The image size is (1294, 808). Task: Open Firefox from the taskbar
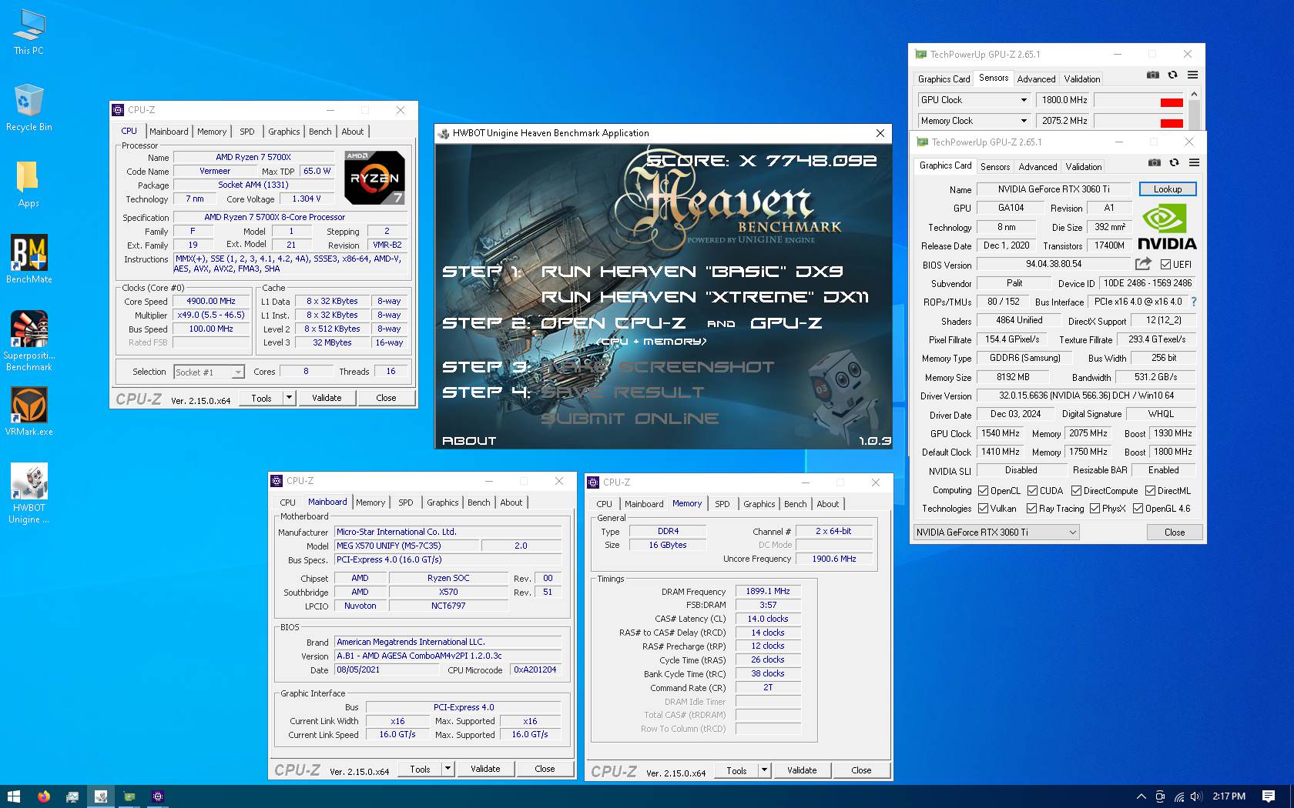pyautogui.click(x=44, y=796)
